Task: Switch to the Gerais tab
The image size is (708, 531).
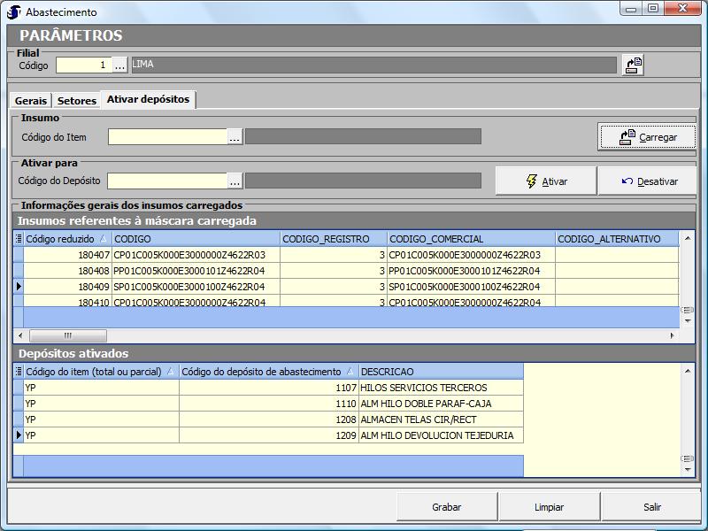Action: click(31, 101)
